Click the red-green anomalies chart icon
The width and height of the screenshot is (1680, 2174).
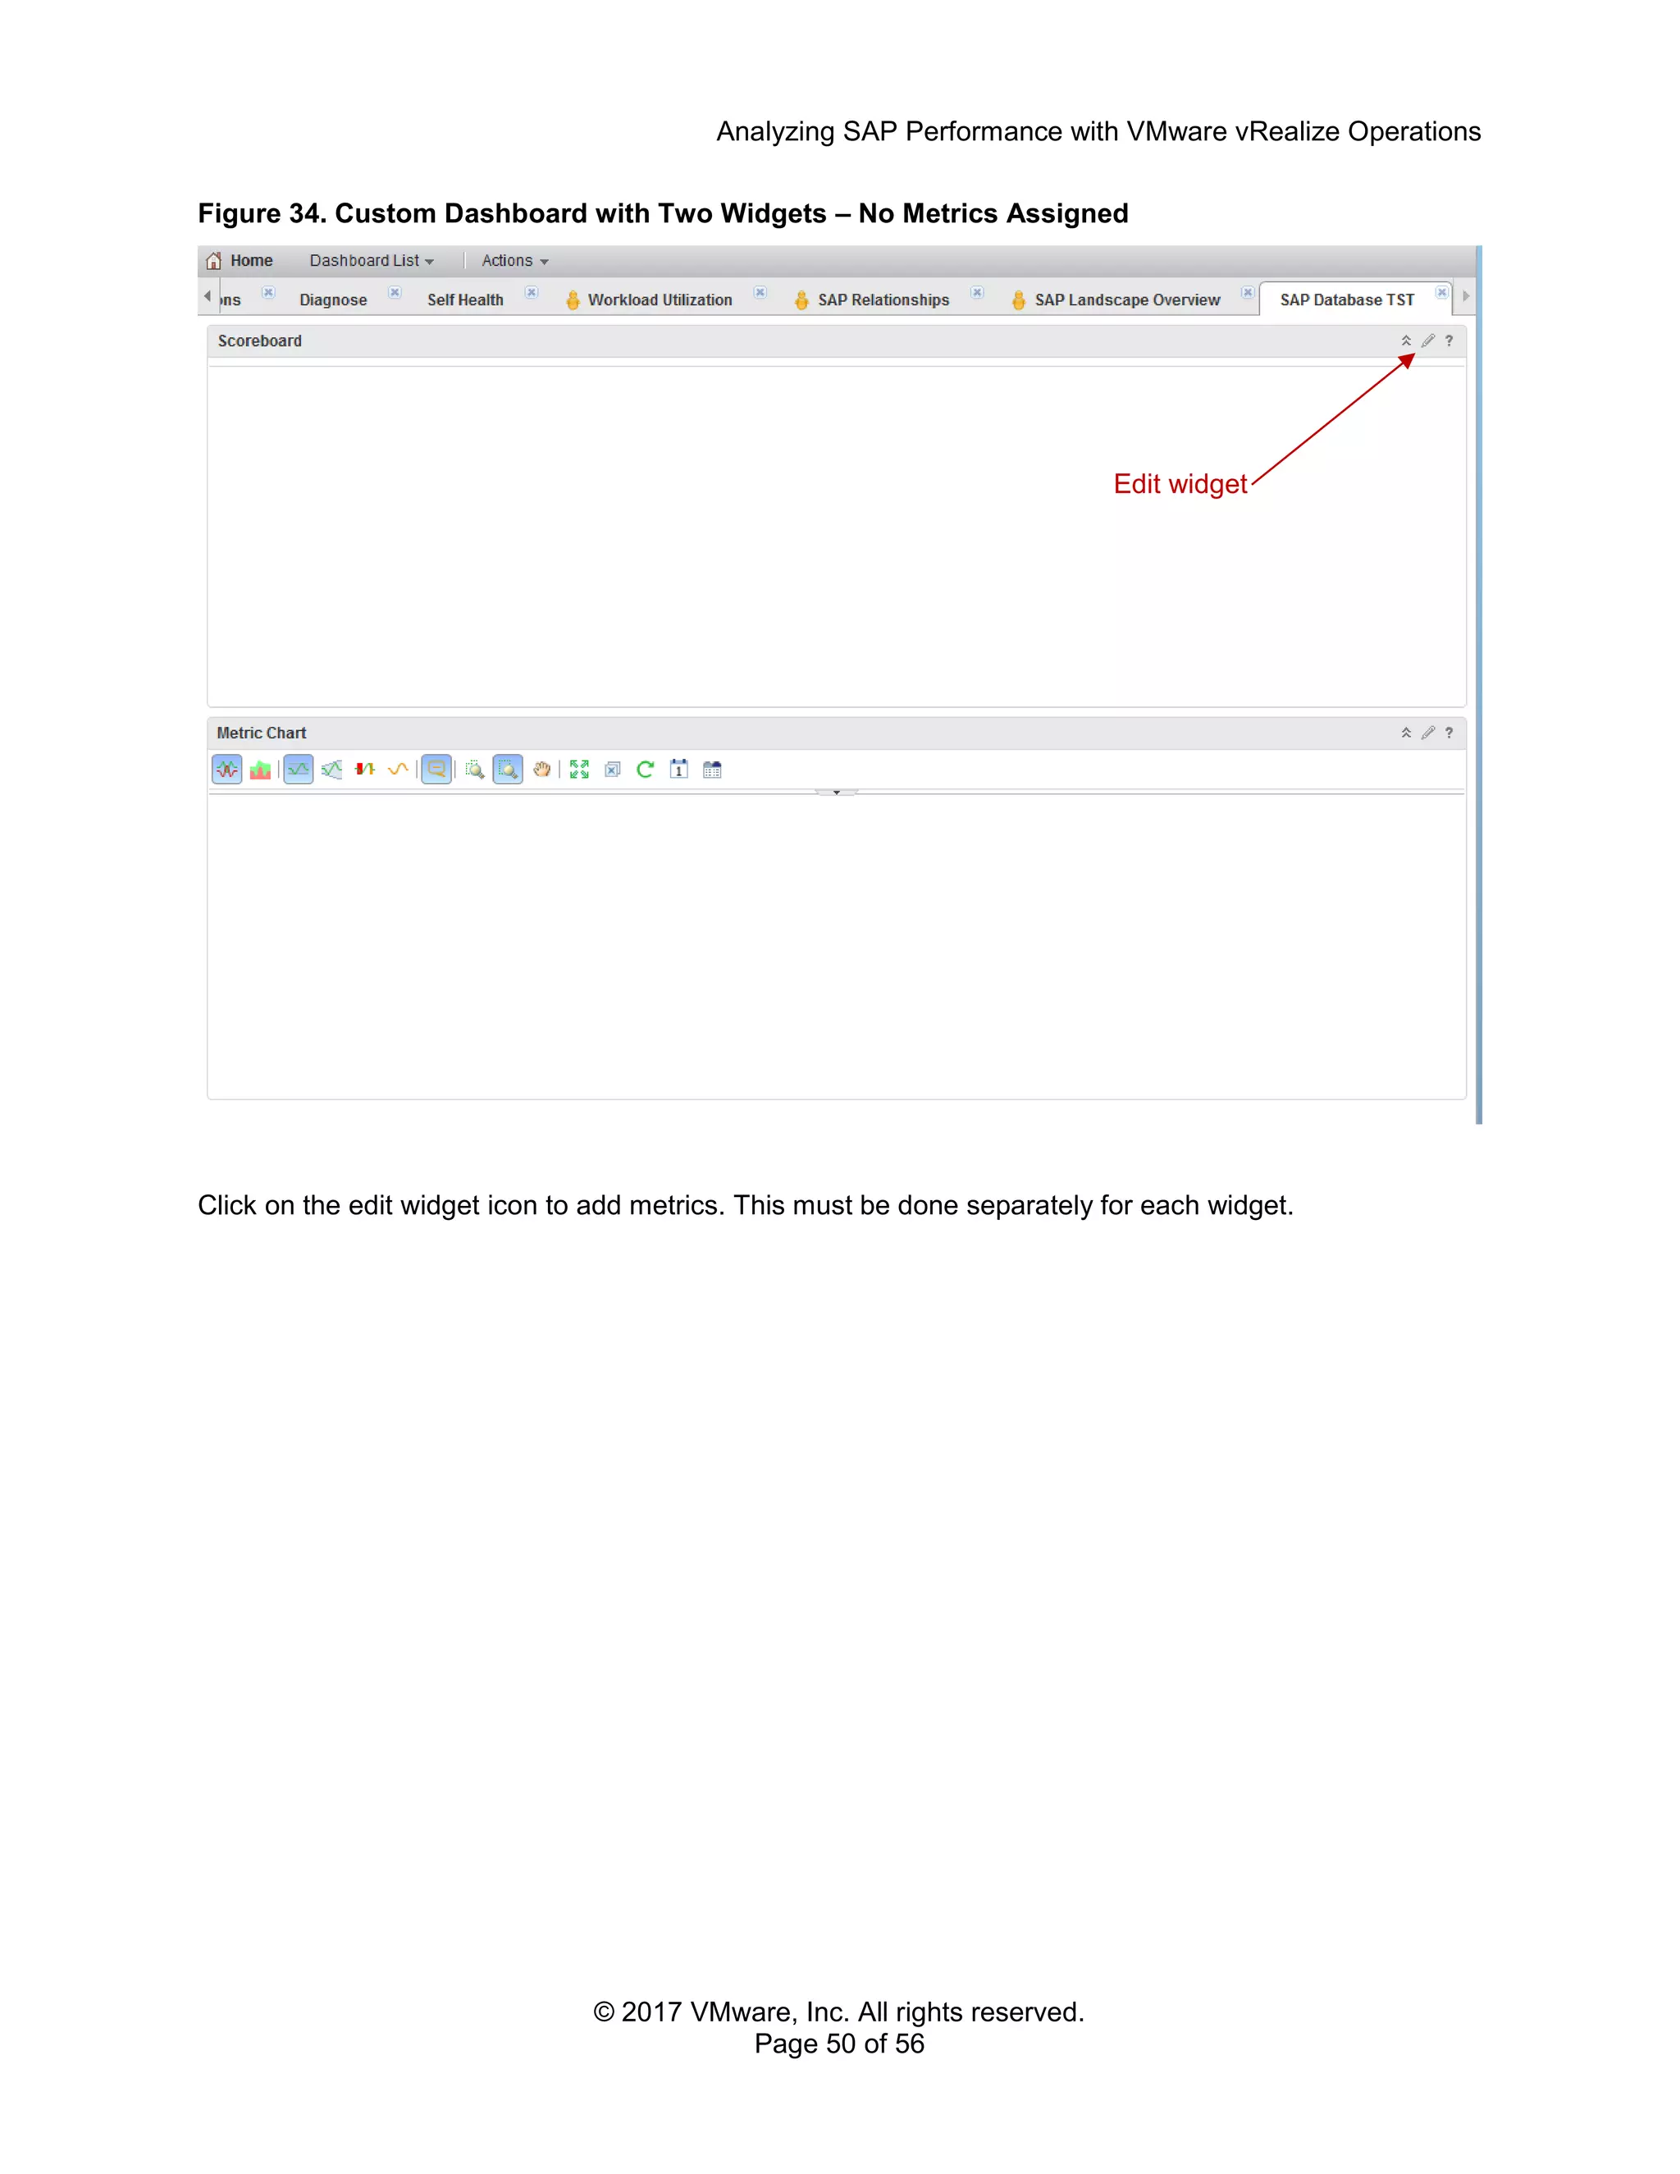click(x=365, y=770)
